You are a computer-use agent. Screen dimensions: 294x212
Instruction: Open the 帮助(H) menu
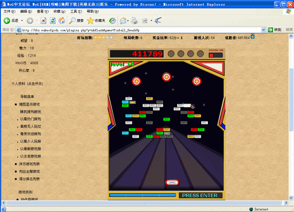93,12
